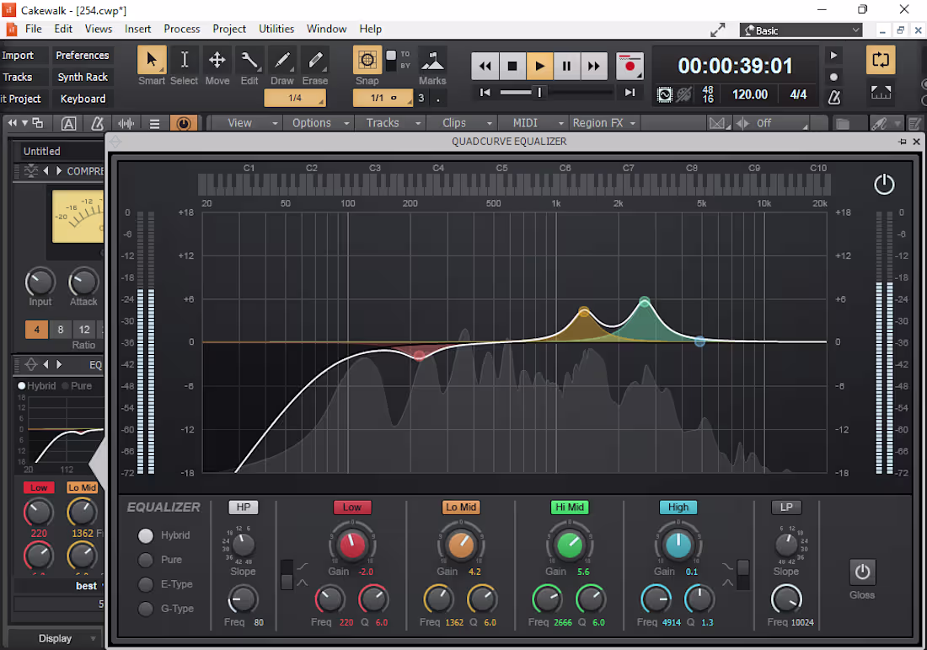
Task: Select G-Type equalizer mode
Action: coord(146,609)
